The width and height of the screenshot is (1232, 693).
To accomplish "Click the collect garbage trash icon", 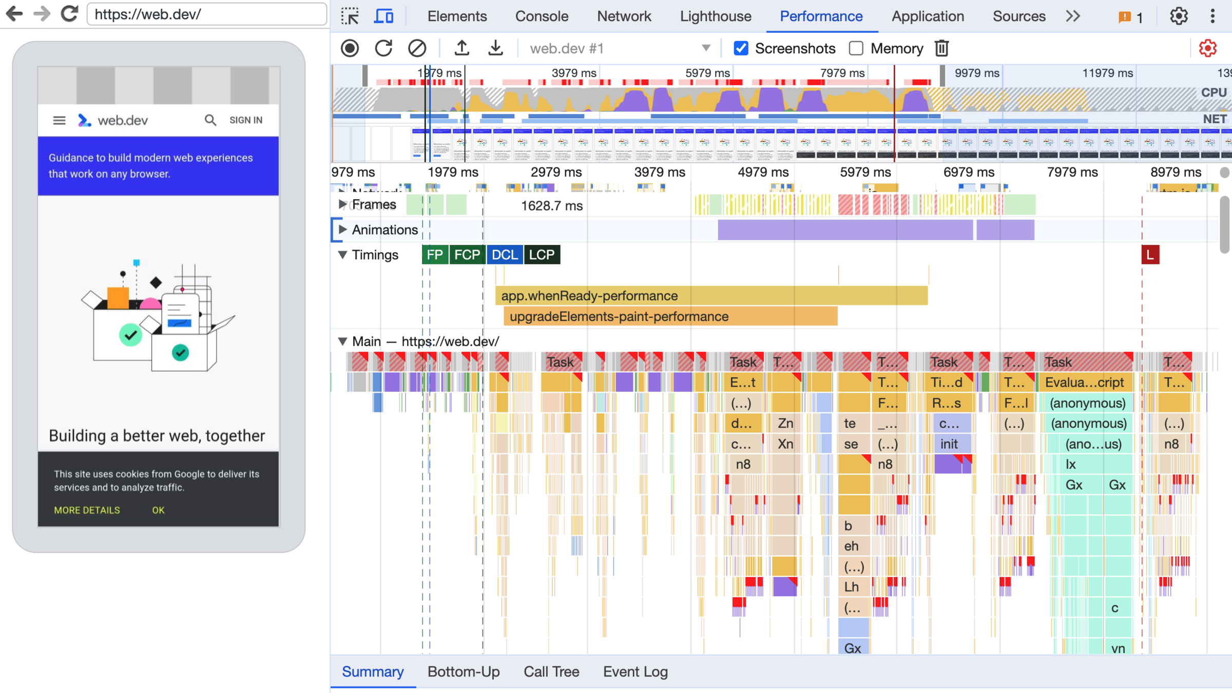I will (941, 48).
